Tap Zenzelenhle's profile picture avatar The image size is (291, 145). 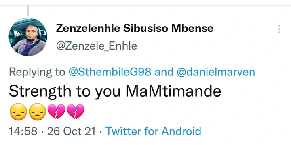[x=28, y=37]
